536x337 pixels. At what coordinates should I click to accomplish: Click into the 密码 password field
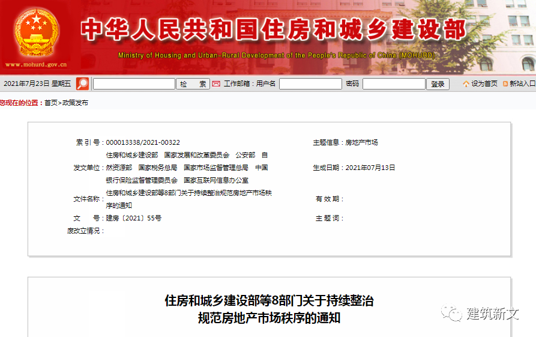pos(393,84)
